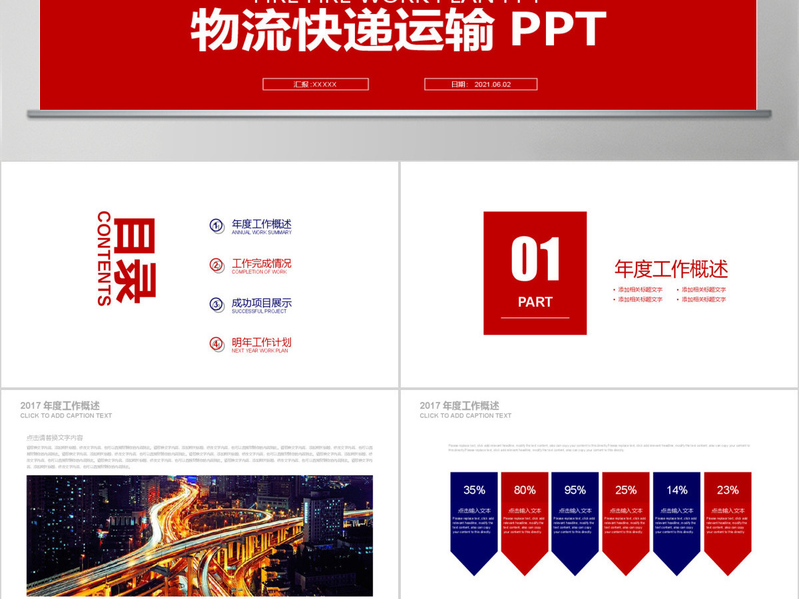The image size is (799, 599).
Task: Select 工作完成情况 contents entry
Action: (262, 263)
